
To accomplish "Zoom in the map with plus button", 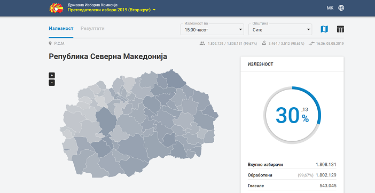I will click(x=52, y=75).
